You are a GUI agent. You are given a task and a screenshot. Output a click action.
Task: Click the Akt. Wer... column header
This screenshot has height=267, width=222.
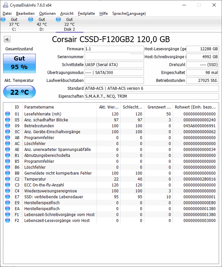108,107
